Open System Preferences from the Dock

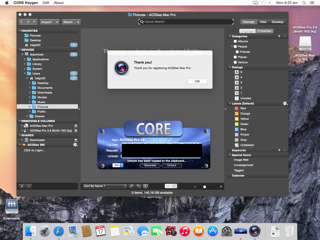click(x=227, y=231)
